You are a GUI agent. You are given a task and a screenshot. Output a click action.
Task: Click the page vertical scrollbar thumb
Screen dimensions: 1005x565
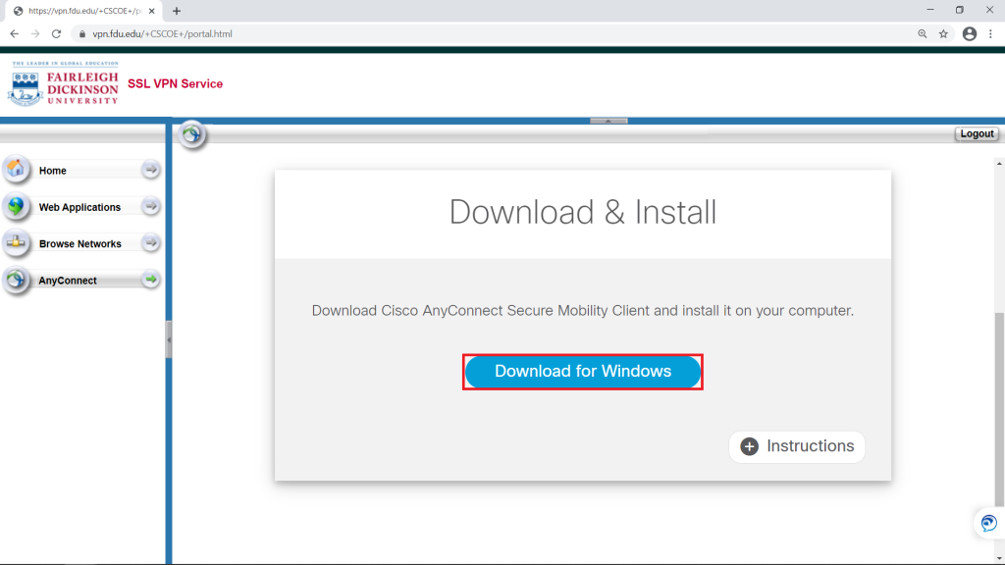(999, 409)
